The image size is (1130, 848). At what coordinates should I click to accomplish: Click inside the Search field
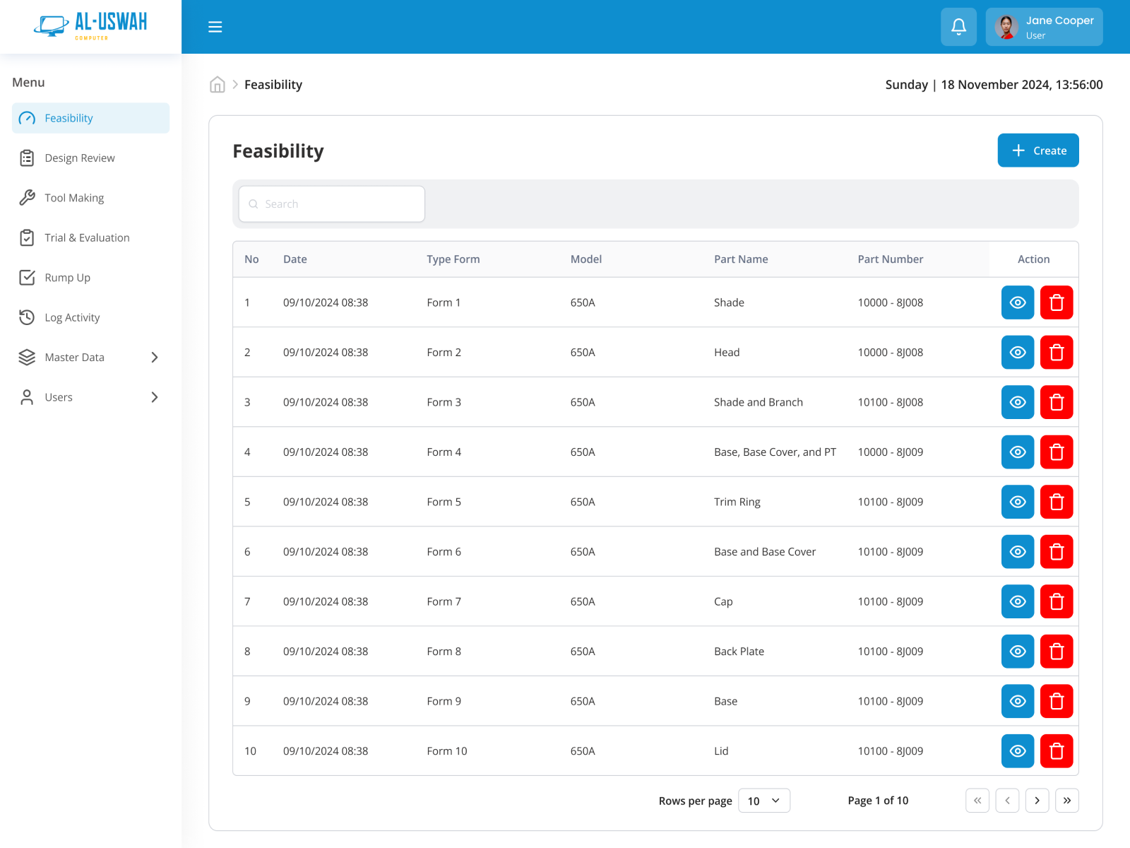[331, 204]
